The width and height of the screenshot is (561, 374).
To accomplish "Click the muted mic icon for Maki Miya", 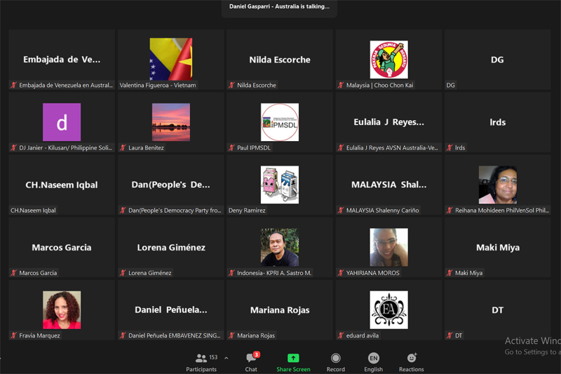I will [450, 273].
